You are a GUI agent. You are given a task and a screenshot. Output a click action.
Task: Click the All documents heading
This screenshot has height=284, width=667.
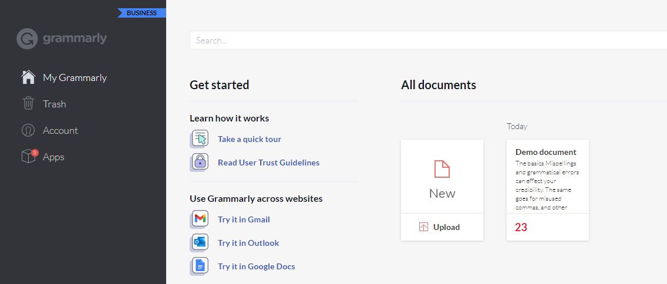click(x=438, y=84)
